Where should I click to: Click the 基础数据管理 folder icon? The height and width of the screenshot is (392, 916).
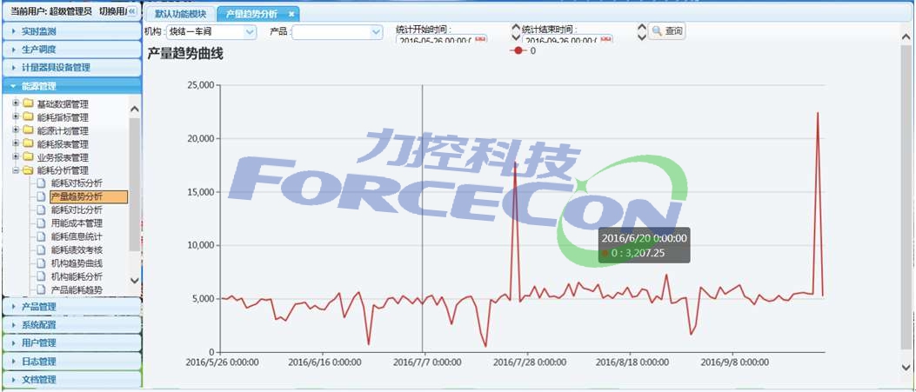click(28, 103)
